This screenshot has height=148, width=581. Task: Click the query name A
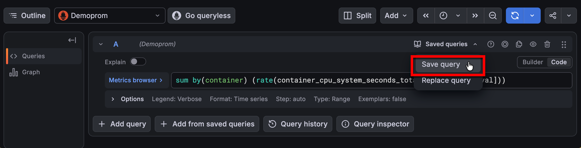pos(116,44)
